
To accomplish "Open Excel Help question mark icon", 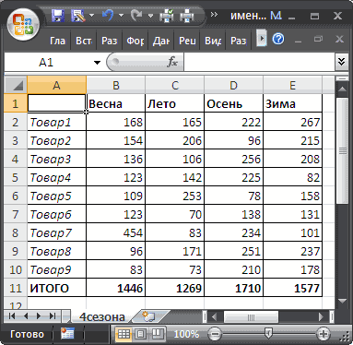I will [x=278, y=39].
